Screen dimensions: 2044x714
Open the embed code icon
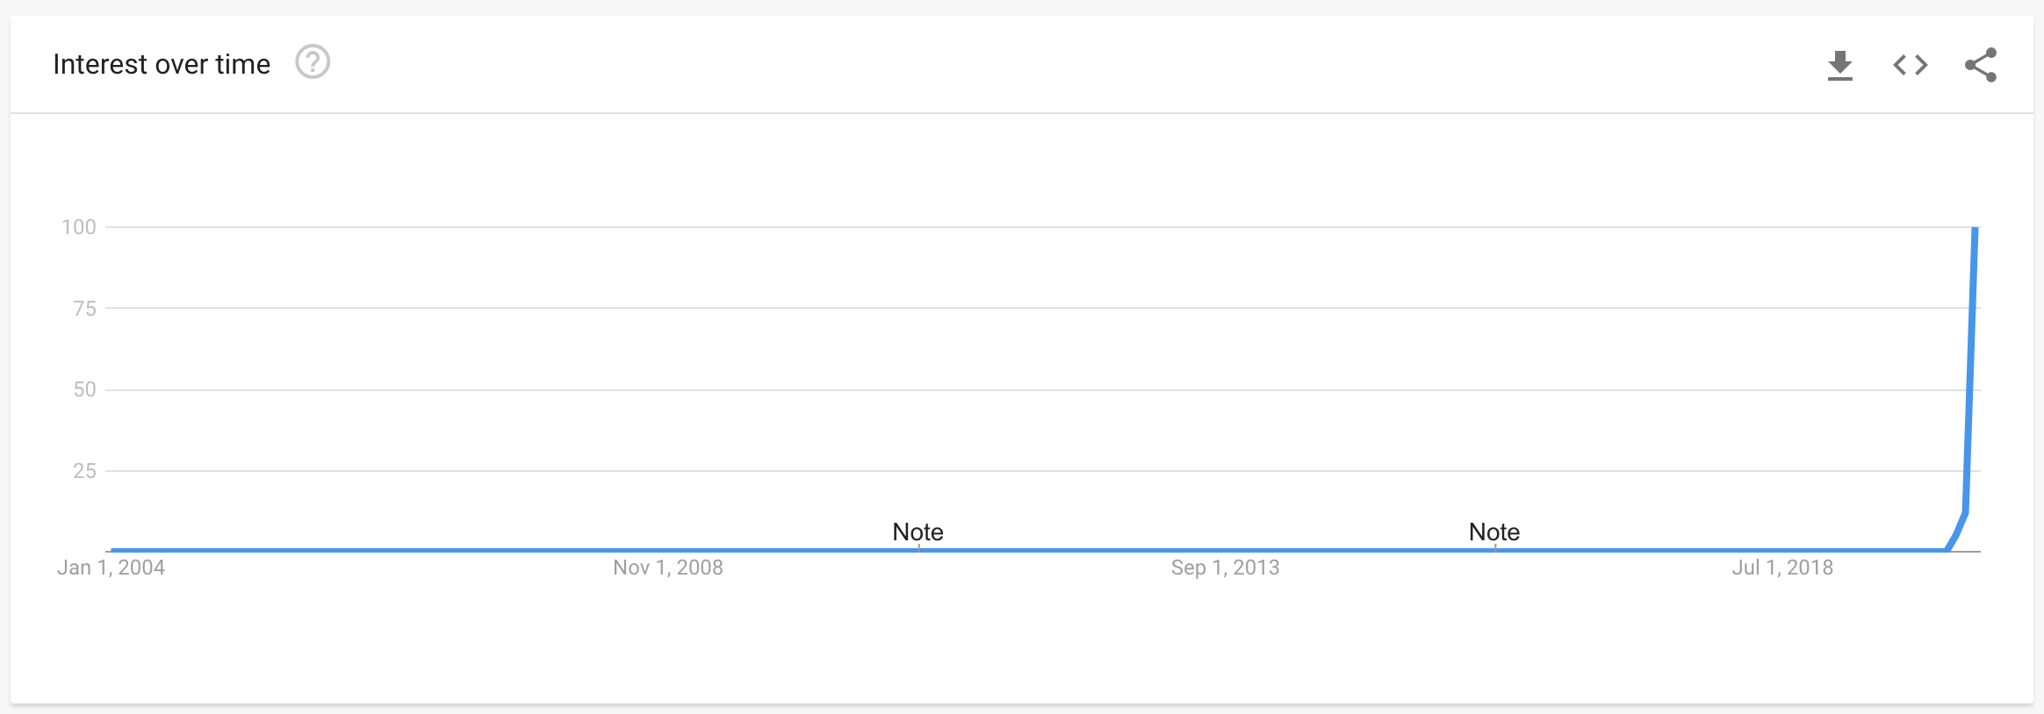1910,65
